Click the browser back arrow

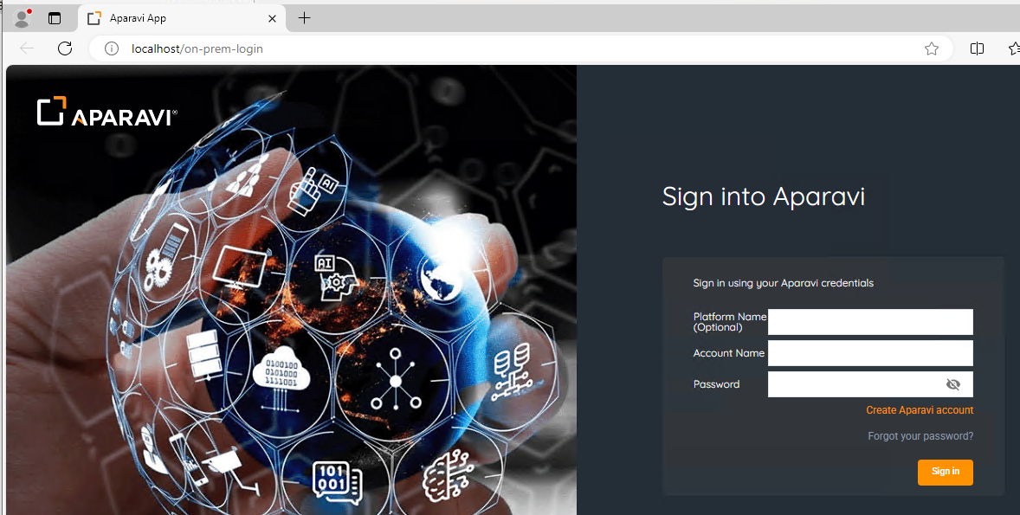(x=27, y=48)
